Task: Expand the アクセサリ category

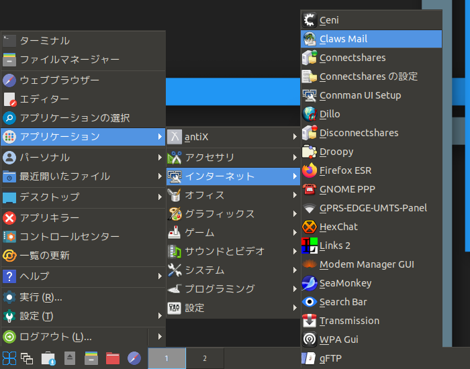Action: point(233,158)
